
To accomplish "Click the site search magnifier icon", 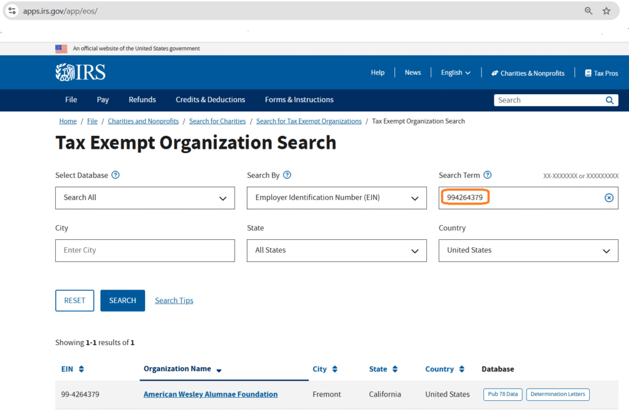I will (609, 100).
